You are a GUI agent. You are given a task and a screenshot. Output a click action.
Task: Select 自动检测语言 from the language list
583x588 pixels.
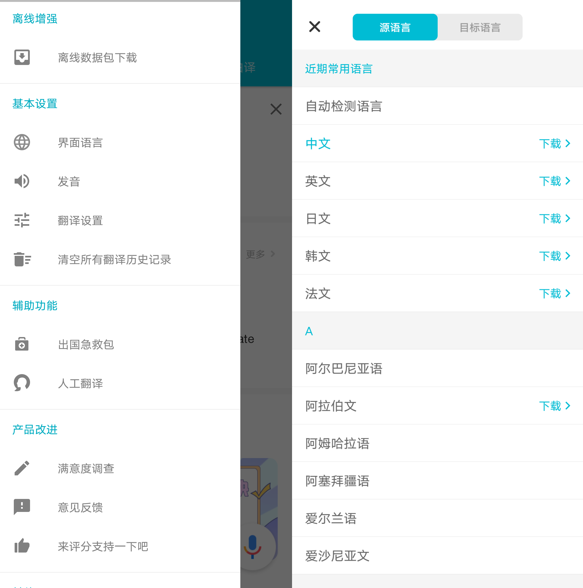[344, 106]
